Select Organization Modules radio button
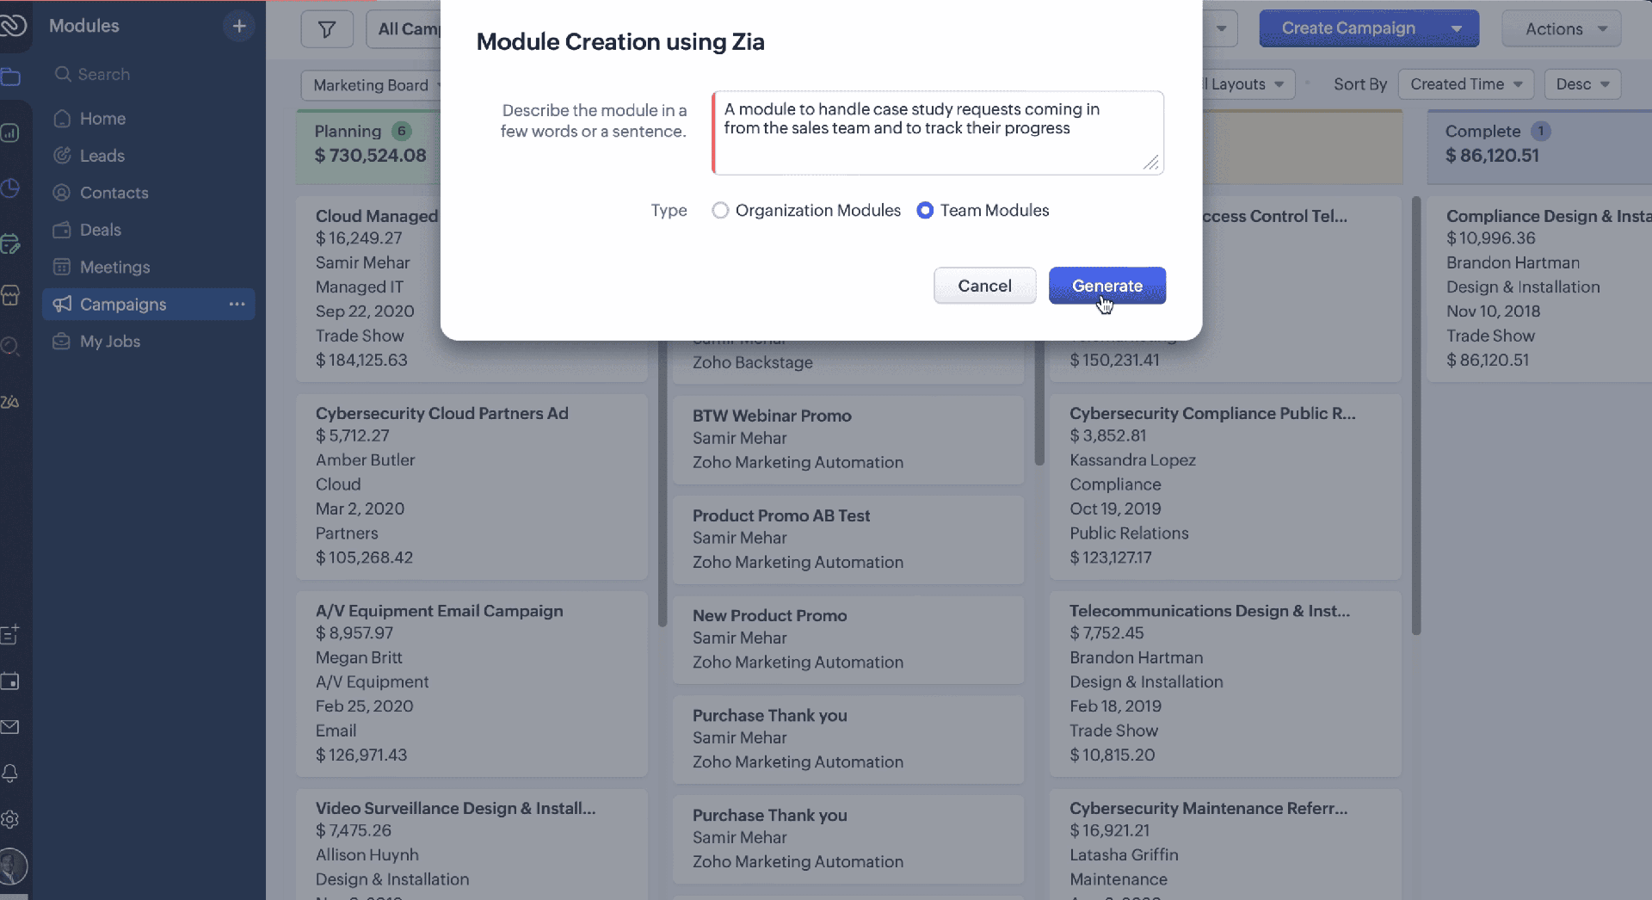The width and height of the screenshot is (1652, 900). (720, 211)
